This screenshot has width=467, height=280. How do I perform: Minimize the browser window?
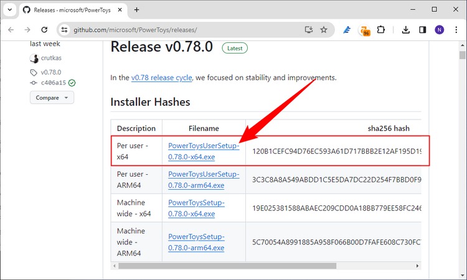click(413, 9)
